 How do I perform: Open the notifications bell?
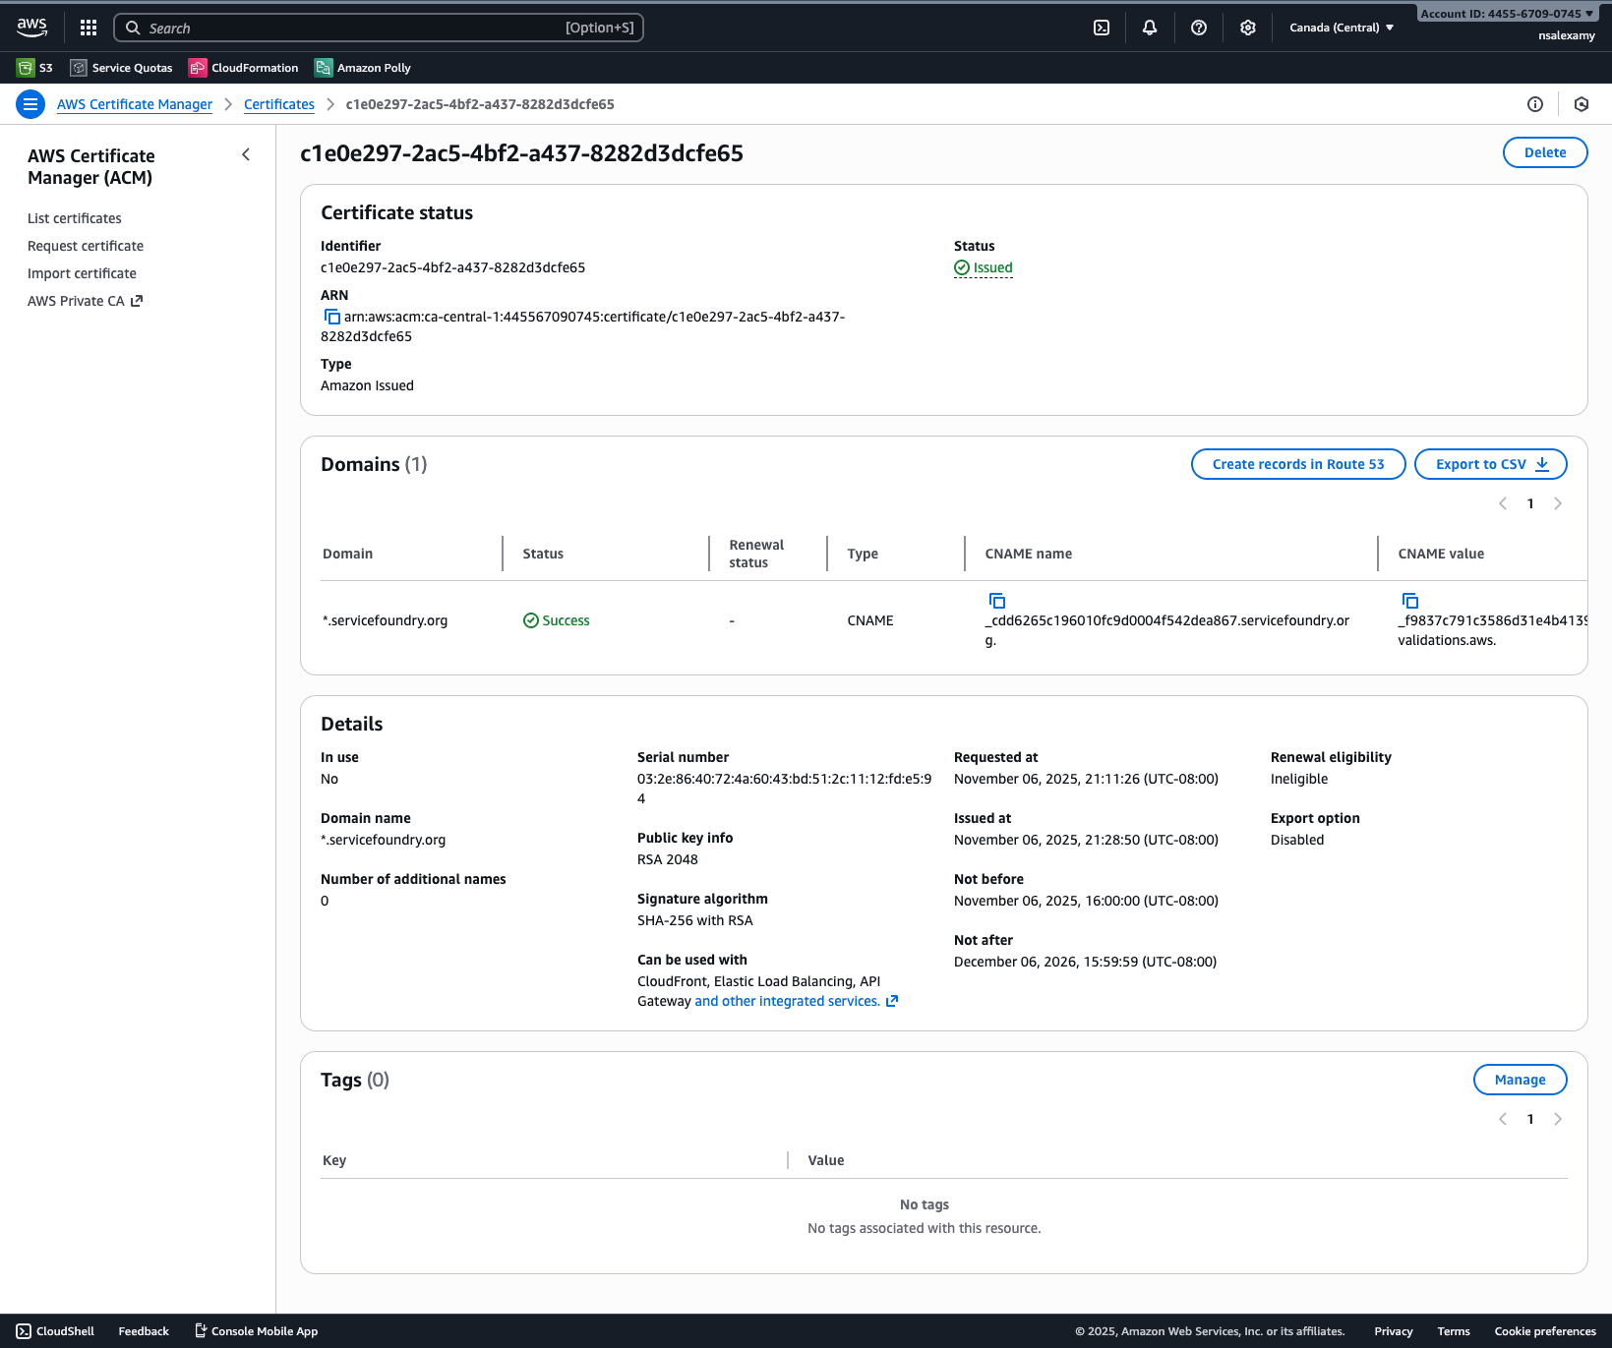1149,28
